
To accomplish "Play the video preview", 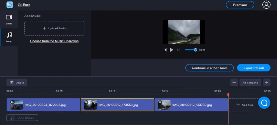I will pyautogui.click(x=171, y=50).
